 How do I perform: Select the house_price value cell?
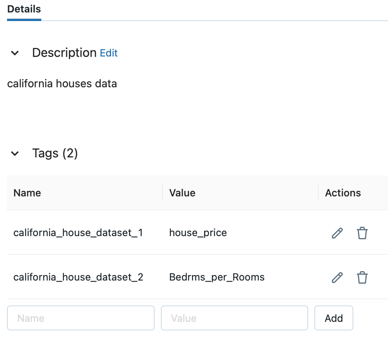pyautogui.click(x=198, y=233)
